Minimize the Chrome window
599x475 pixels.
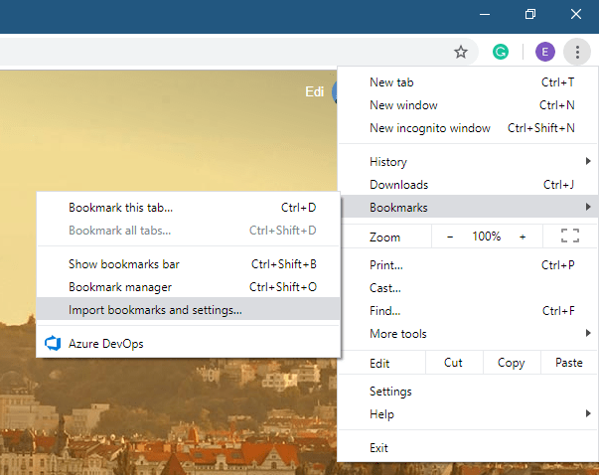[x=485, y=15]
